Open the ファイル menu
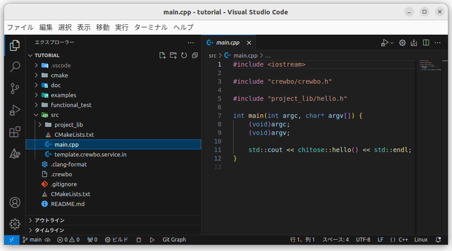Viewport: 452px width, 251px height. [20, 27]
